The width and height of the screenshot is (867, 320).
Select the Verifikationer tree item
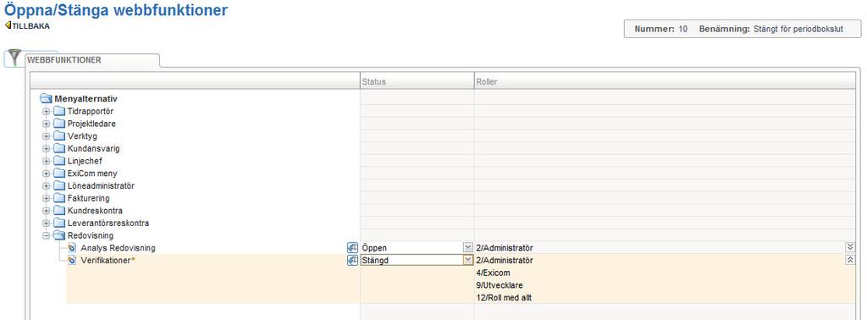108,260
